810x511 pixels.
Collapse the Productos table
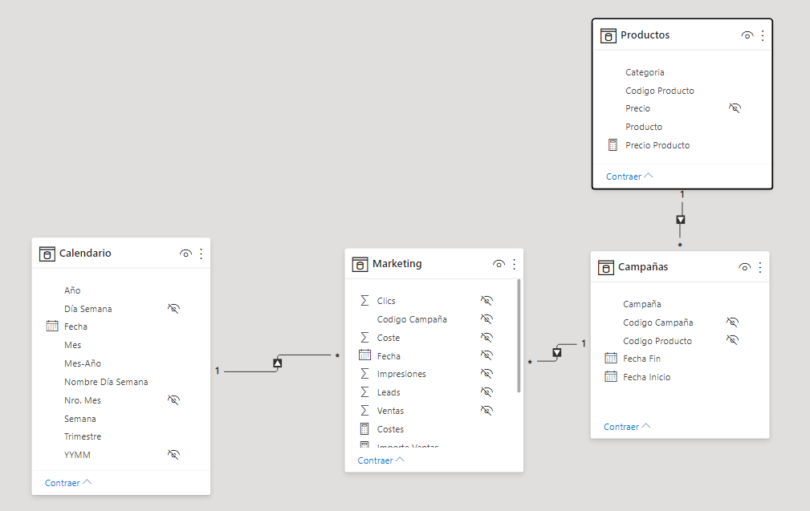coord(629,176)
